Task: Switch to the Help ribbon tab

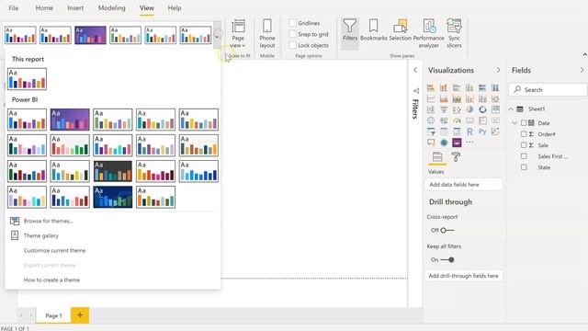Action: 175,8
